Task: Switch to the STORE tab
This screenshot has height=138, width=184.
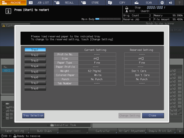Action: pos(92,2)
